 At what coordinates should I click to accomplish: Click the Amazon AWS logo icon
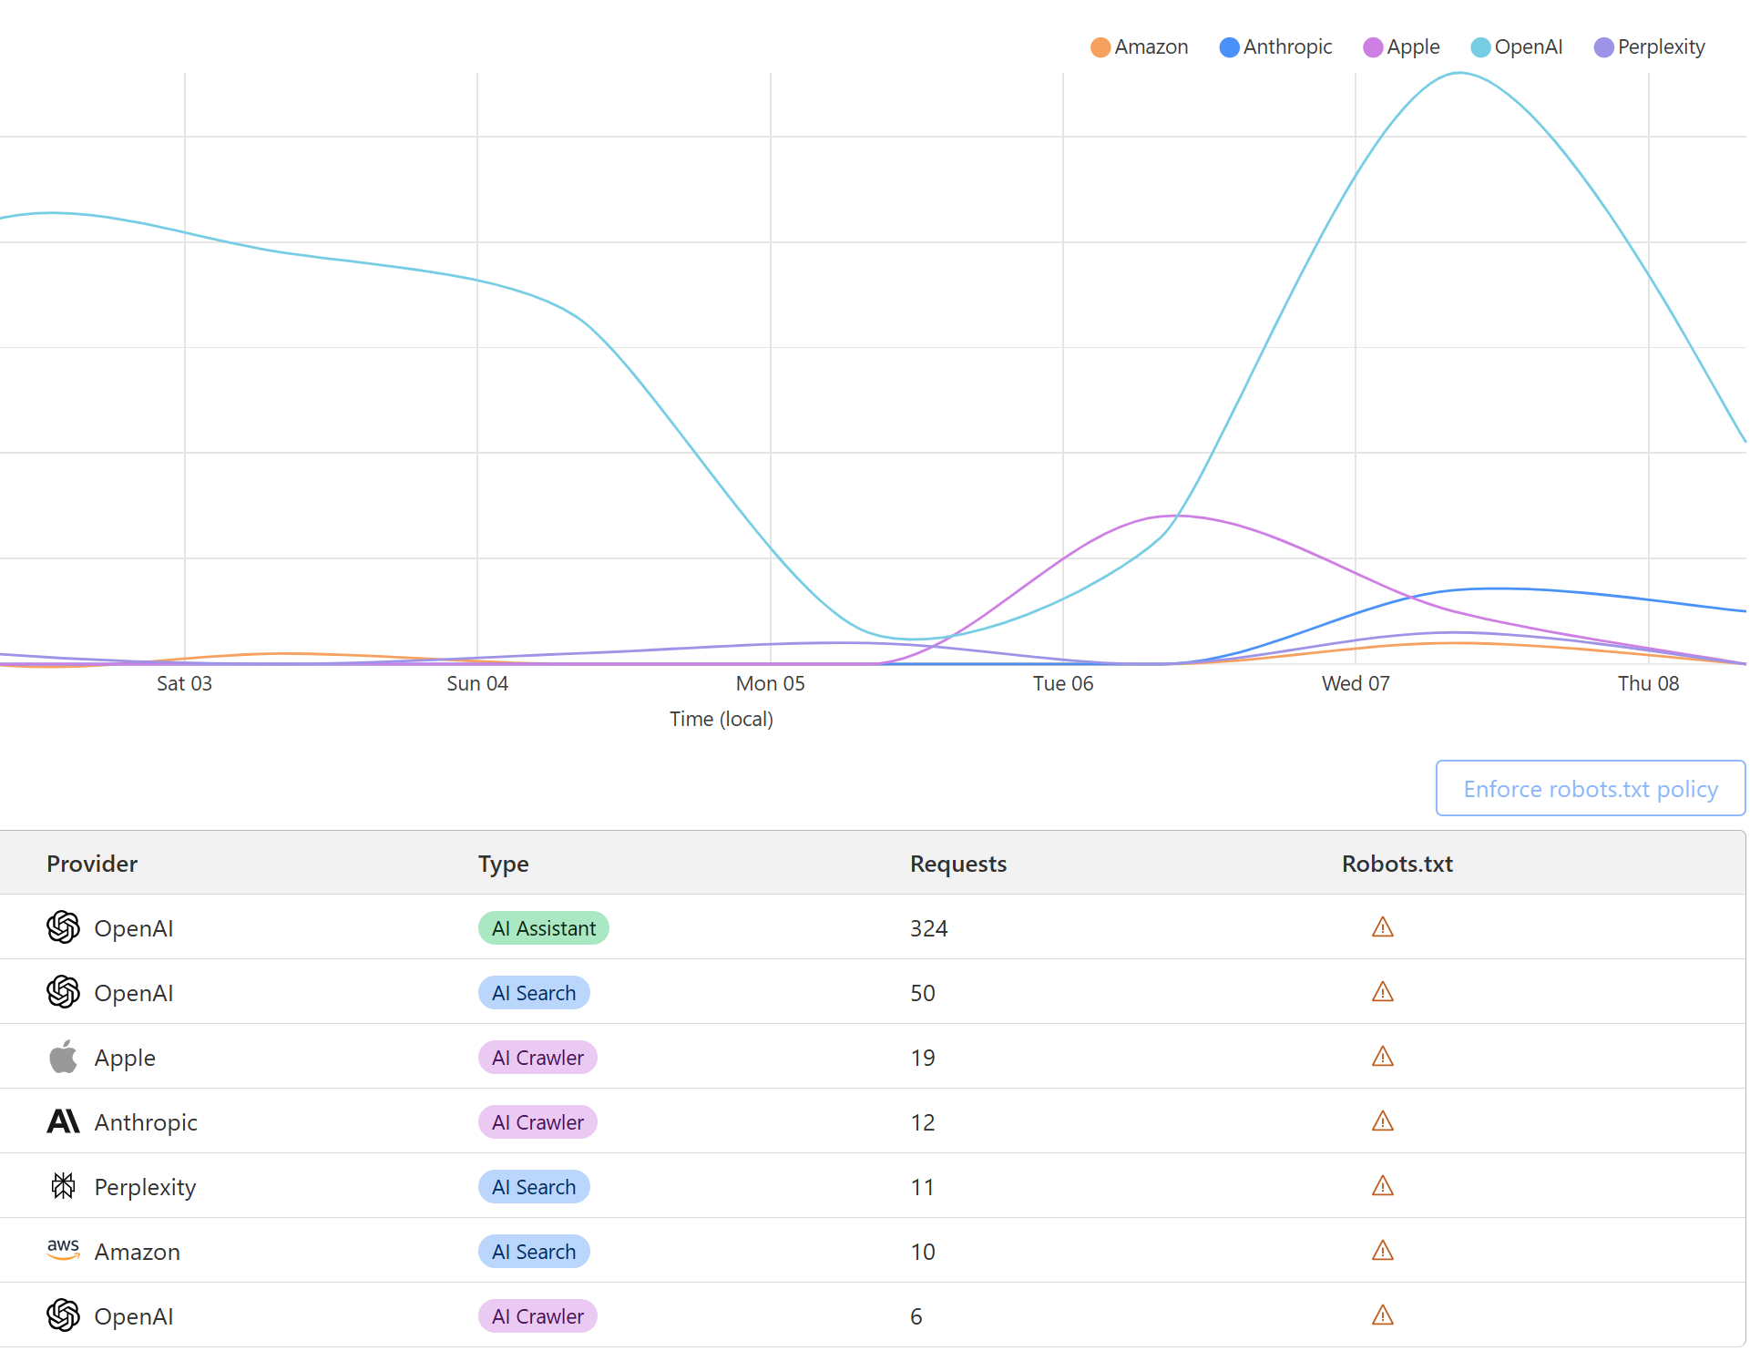click(x=63, y=1249)
